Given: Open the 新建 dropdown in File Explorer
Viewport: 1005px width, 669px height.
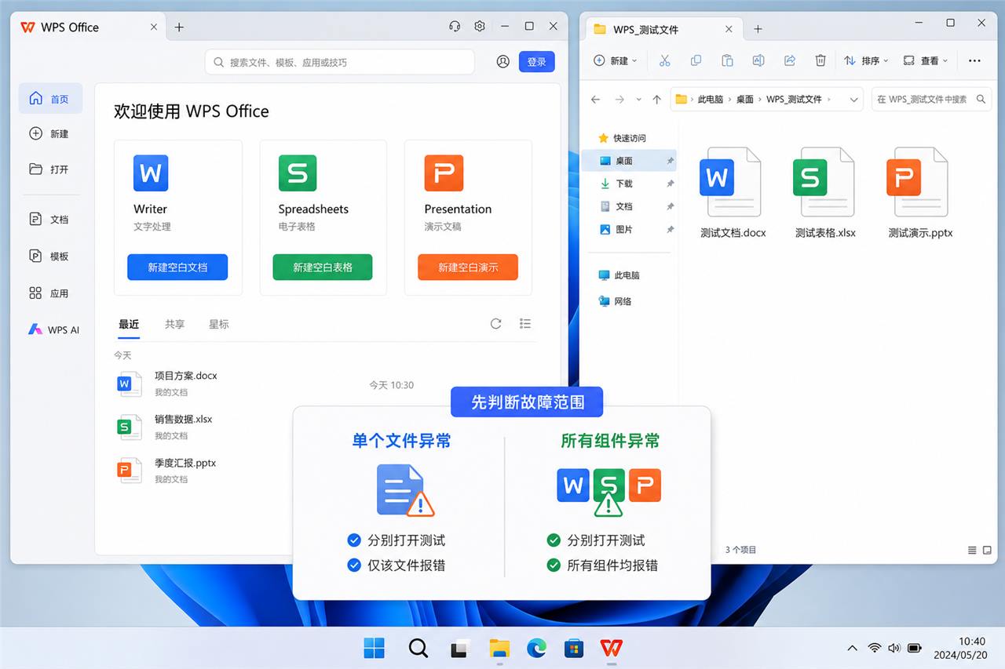Looking at the screenshot, I should 616,60.
